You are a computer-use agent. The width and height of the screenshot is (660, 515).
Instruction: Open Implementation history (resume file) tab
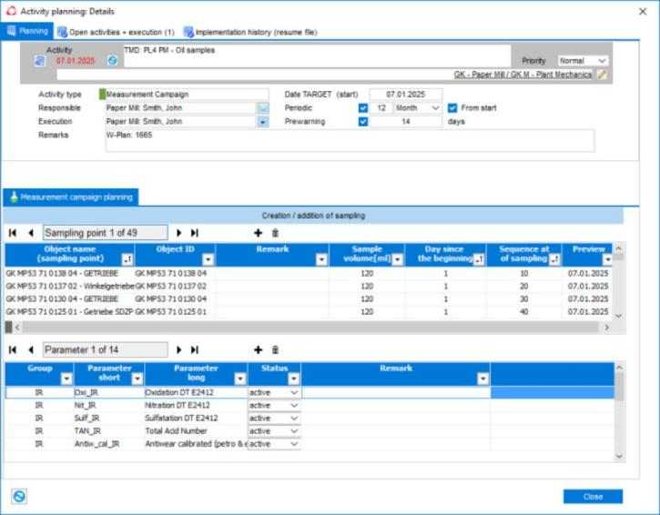point(250,32)
